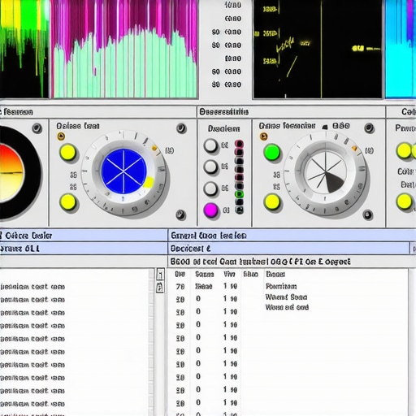Select the first row in the left list
Viewport: 416px width, 416px height.
coord(32,287)
